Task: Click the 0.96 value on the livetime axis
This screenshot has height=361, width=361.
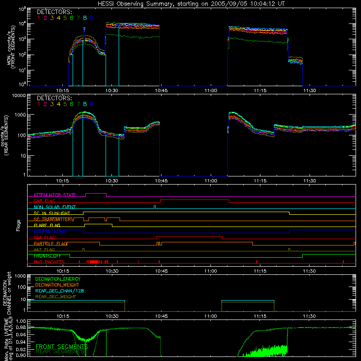Action: pyautogui.click(x=21, y=334)
